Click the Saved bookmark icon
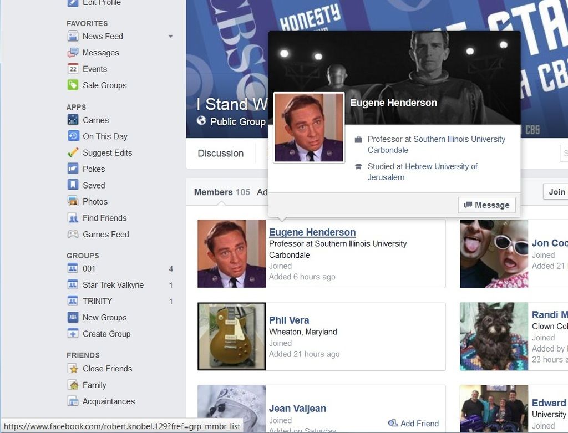The image size is (568, 433). (x=73, y=185)
